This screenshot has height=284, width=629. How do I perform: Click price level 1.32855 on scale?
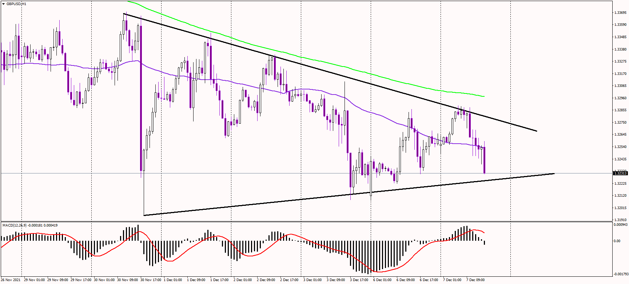pyautogui.click(x=620, y=110)
